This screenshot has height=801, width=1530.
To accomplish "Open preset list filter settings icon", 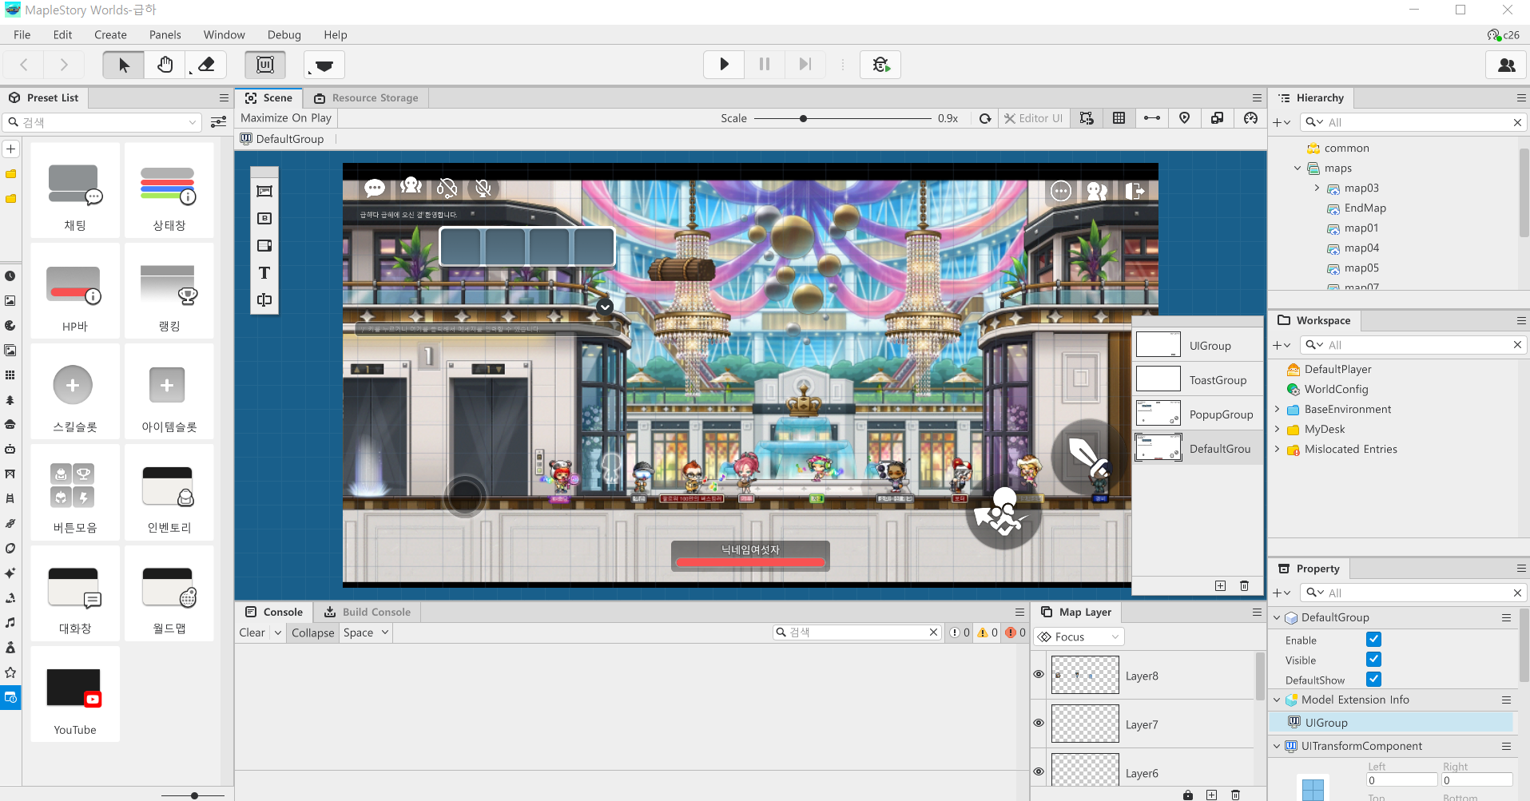I will 218,122.
